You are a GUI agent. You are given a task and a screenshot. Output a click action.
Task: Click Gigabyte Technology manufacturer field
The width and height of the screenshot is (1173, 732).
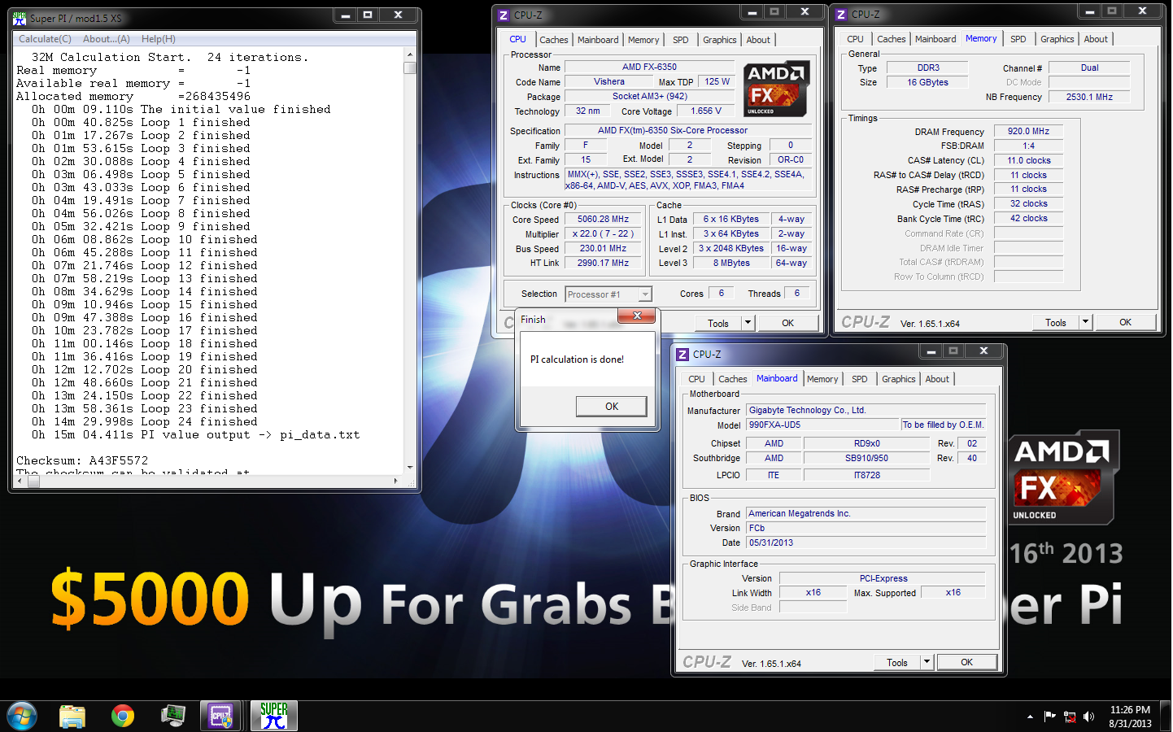click(x=866, y=410)
